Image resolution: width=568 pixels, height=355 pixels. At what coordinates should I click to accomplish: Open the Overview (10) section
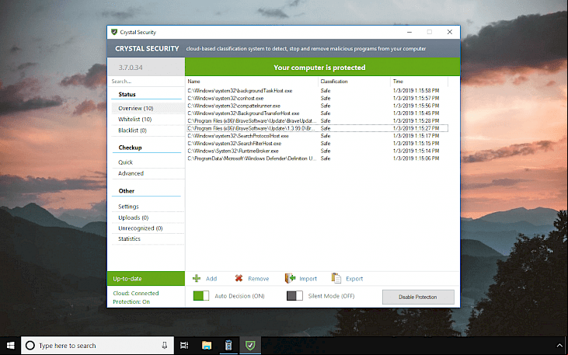click(x=148, y=108)
